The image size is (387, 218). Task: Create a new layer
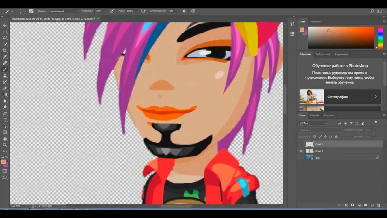point(372,205)
